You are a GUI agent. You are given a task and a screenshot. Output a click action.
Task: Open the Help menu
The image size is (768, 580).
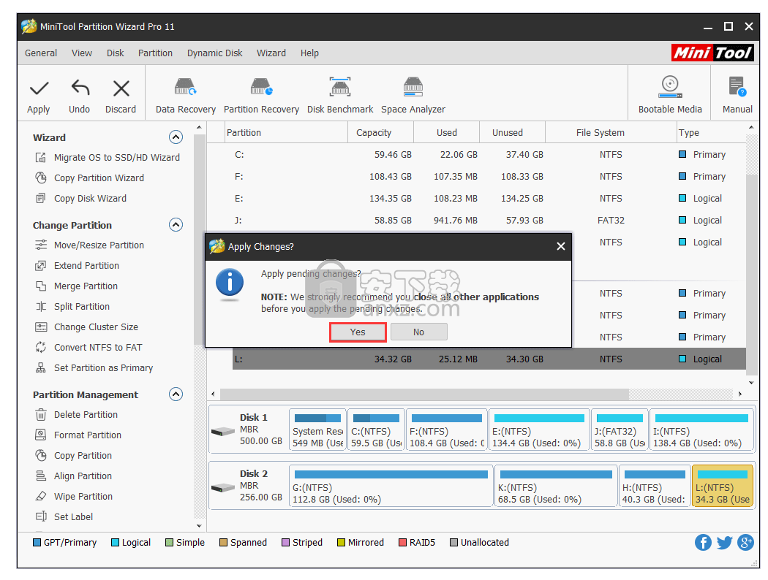309,53
